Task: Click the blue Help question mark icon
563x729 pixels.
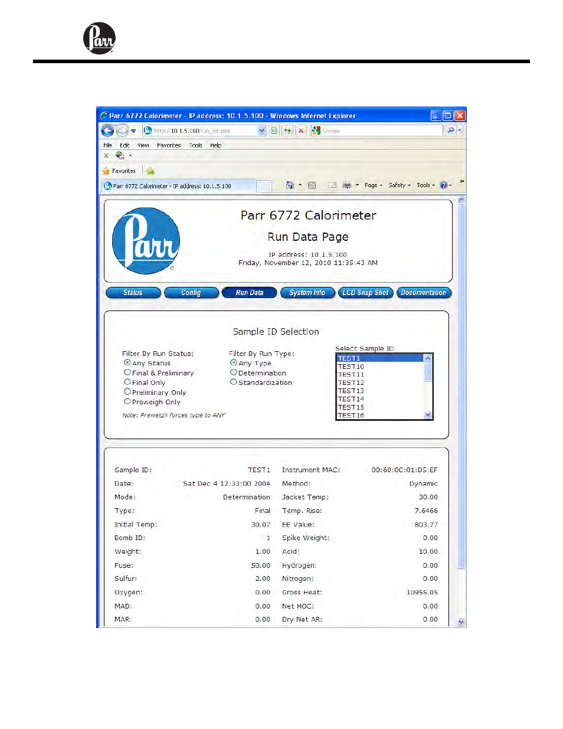Action: [444, 185]
